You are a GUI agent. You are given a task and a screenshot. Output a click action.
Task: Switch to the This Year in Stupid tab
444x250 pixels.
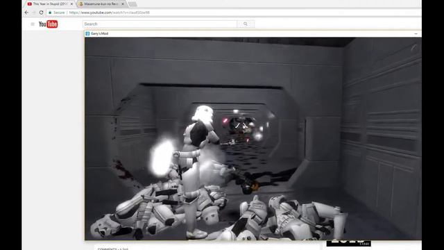click(x=50, y=4)
